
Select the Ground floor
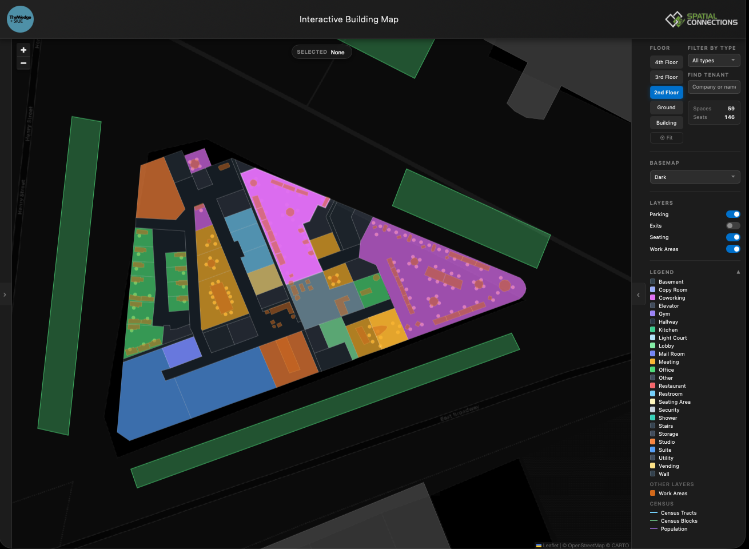[666, 107]
